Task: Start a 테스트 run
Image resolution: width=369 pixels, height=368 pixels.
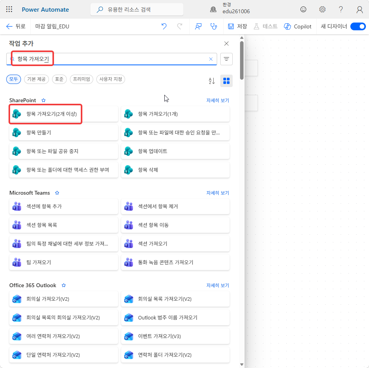Action: (265, 26)
